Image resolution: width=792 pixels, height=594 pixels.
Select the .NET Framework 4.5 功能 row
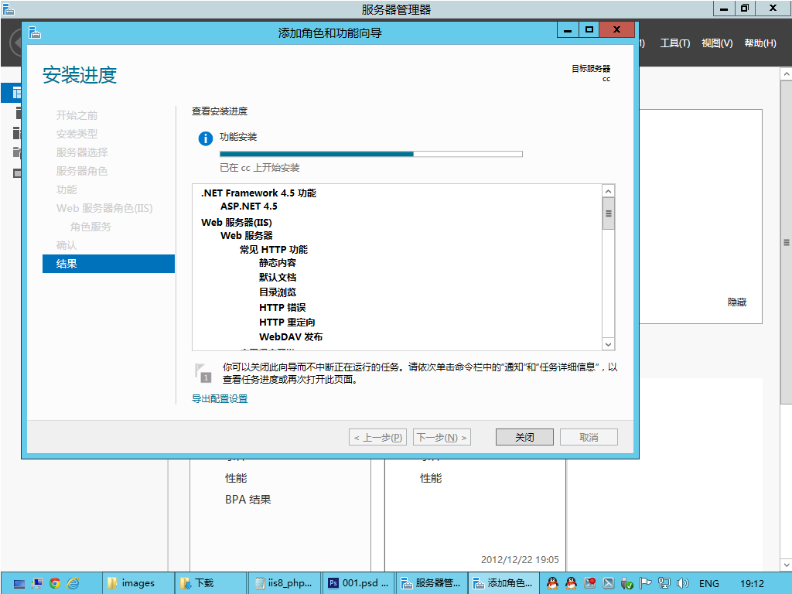(x=258, y=193)
